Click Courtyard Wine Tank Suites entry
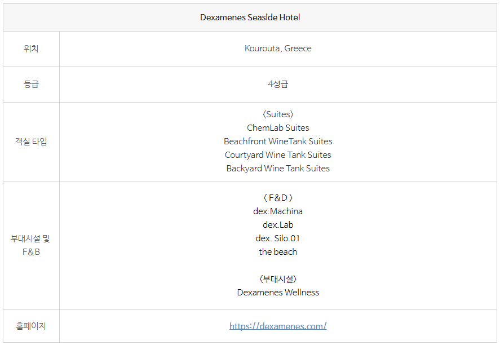 pos(278,155)
